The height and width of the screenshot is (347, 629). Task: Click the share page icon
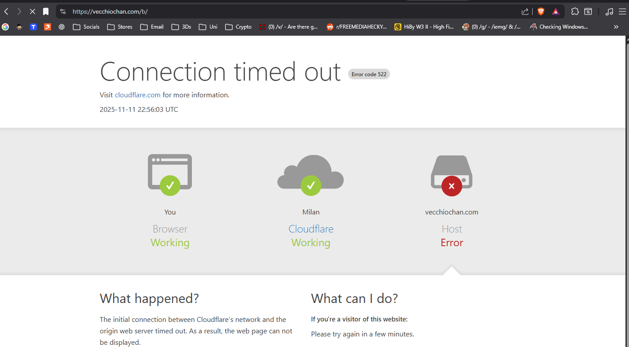pyautogui.click(x=525, y=11)
